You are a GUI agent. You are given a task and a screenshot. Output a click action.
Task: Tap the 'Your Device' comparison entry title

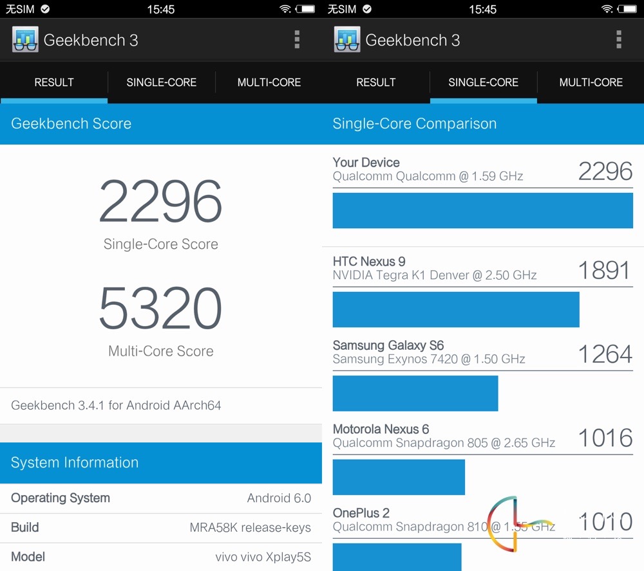(366, 163)
